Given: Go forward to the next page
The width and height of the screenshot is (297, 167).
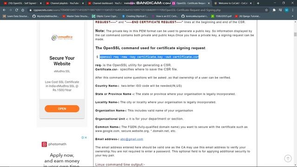Looking at the screenshot, I should 10,10.
